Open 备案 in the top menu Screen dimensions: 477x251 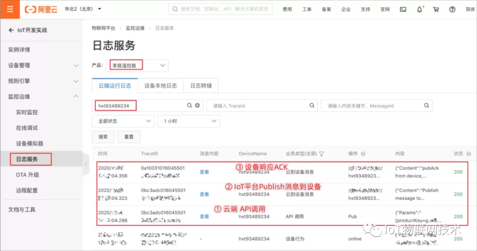click(x=326, y=9)
